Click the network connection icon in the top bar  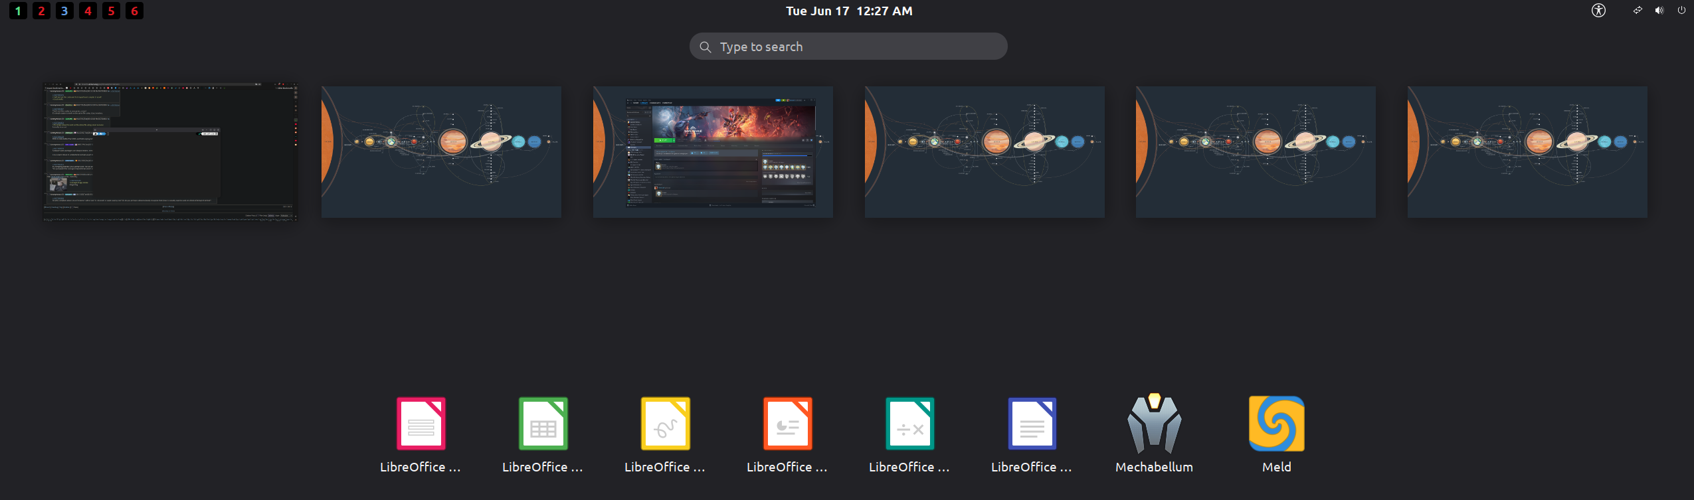[x=1638, y=10]
